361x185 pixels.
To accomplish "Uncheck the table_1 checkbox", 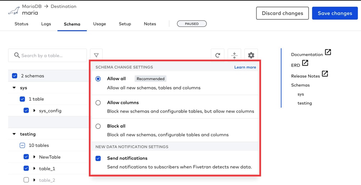I will coord(26,169).
